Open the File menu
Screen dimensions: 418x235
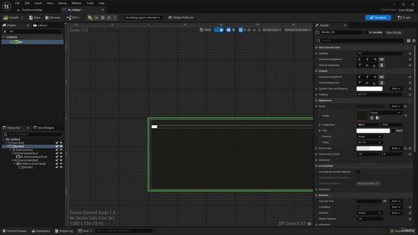point(18,3)
